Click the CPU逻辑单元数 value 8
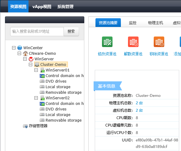The image size is (181, 151). point(137,125)
